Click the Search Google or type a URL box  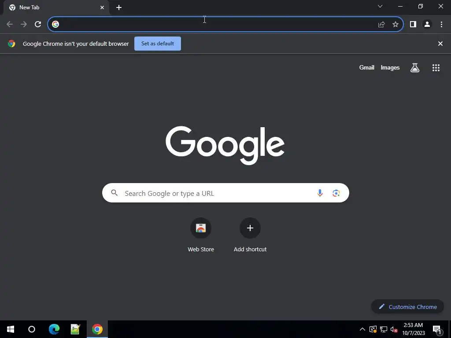pyautogui.click(x=225, y=193)
